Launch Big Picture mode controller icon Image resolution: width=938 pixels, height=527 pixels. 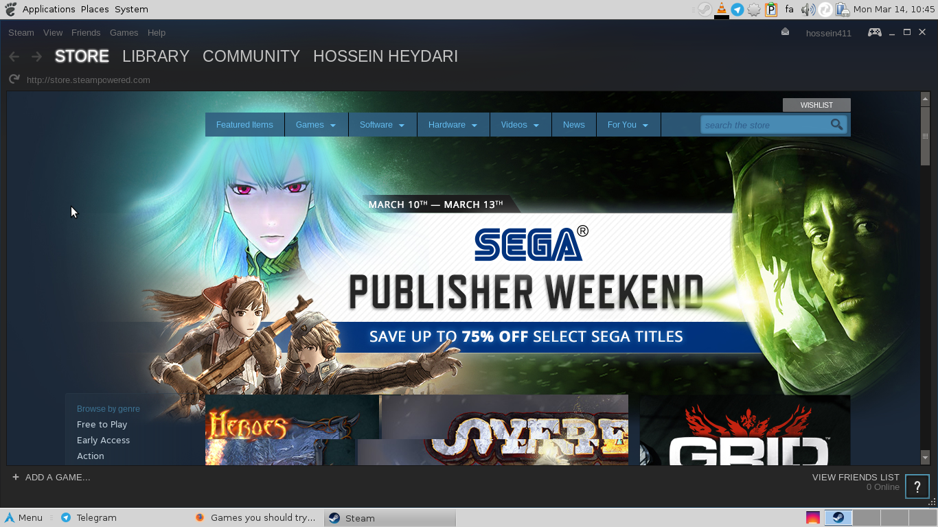(874, 32)
